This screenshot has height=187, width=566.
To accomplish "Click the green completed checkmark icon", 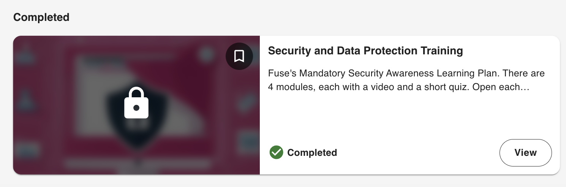I will point(276,152).
